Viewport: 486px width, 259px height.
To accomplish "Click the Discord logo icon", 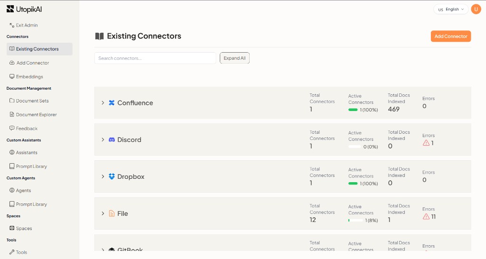I will coord(112,140).
